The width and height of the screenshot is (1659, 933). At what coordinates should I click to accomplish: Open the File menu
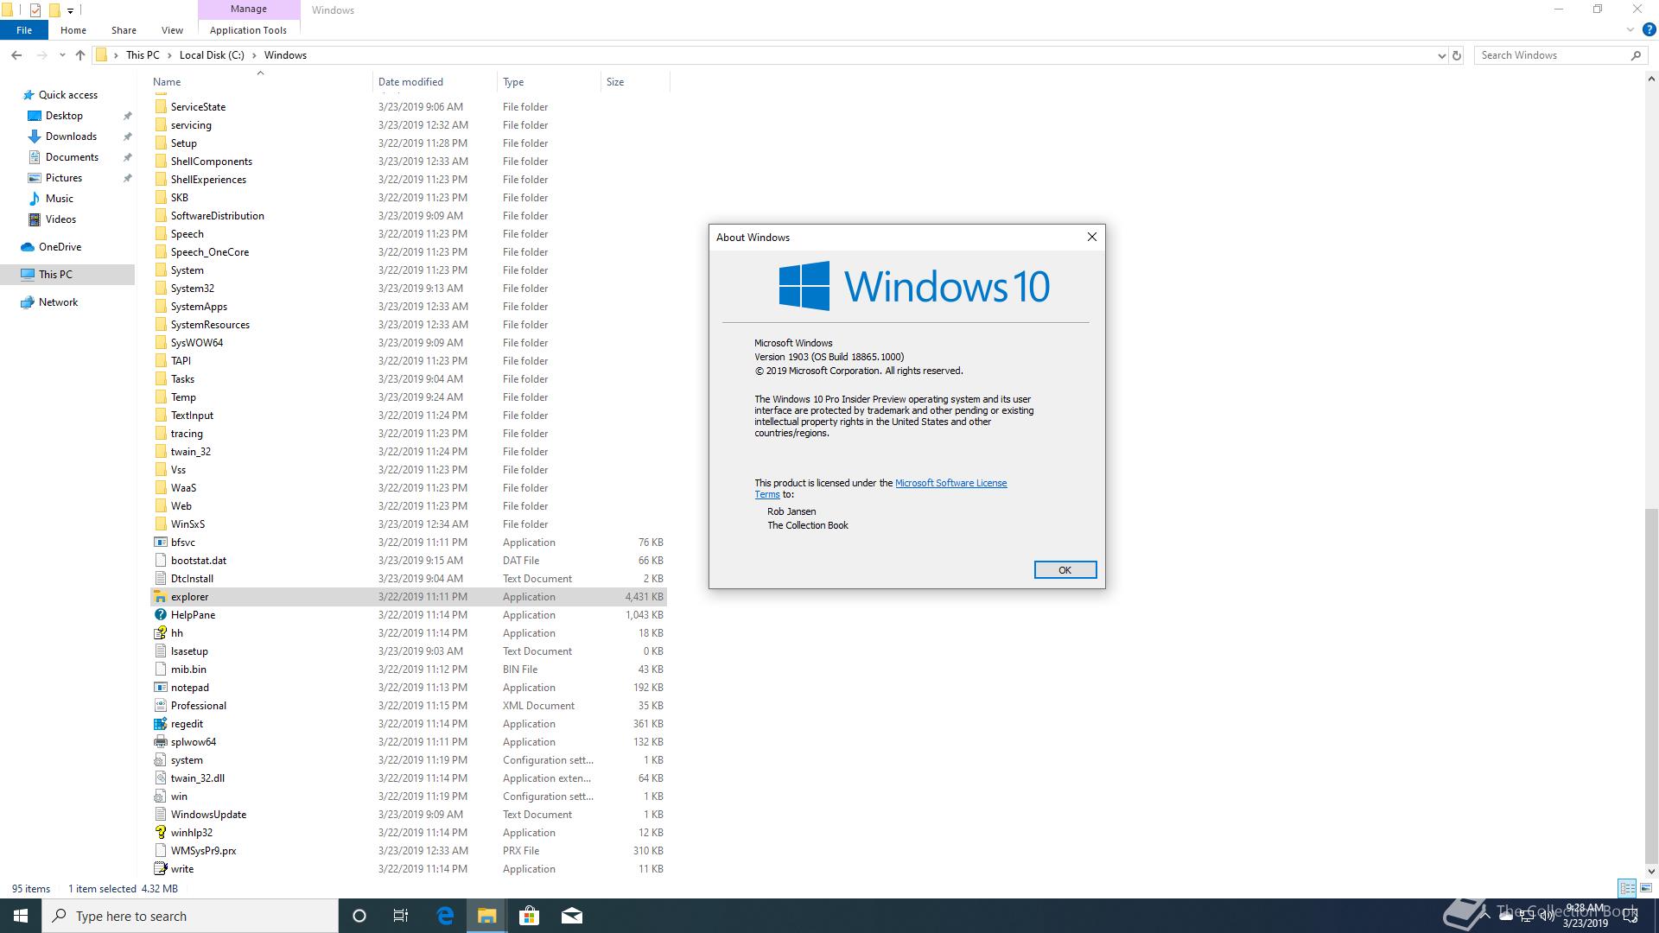(x=24, y=30)
